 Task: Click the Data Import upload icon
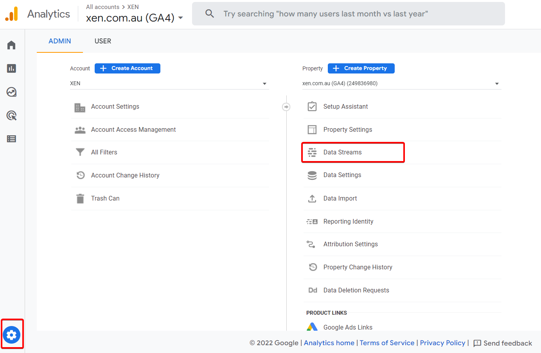click(312, 199)
